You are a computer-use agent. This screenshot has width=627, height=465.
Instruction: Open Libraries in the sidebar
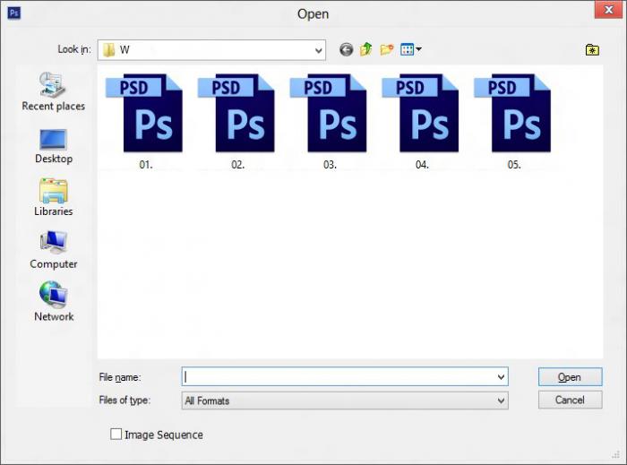point(54,197)
